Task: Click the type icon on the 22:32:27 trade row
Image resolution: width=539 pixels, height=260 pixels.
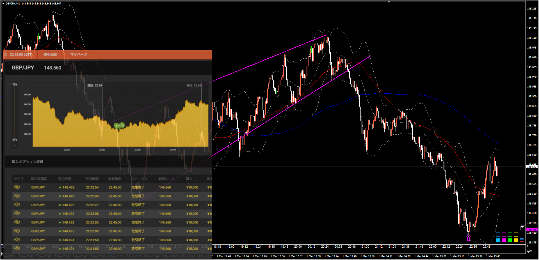Action: [x=17, y=205]
